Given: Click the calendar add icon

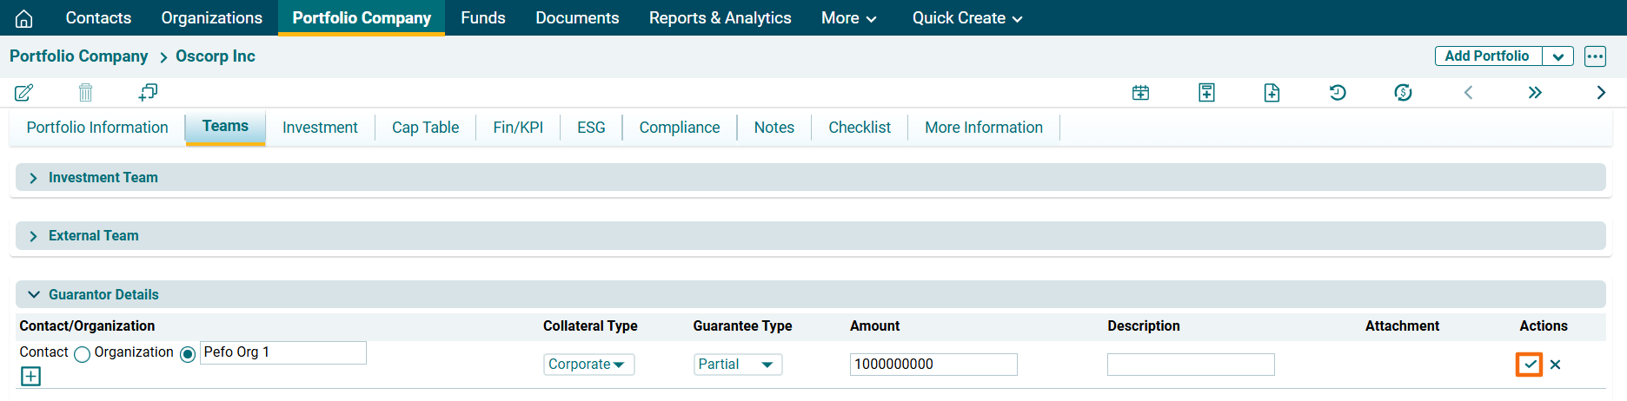Looking at the screenshot, I should (1141, 92).
